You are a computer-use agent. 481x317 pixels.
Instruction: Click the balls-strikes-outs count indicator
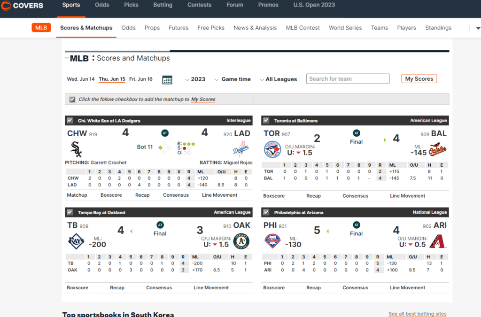[x=186, y=148]
